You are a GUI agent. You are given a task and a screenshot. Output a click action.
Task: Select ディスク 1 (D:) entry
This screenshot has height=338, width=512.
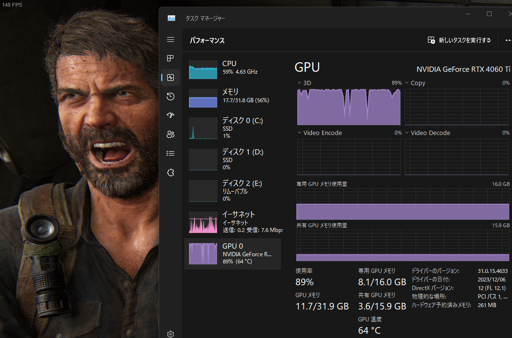click(x=233, y=160)
